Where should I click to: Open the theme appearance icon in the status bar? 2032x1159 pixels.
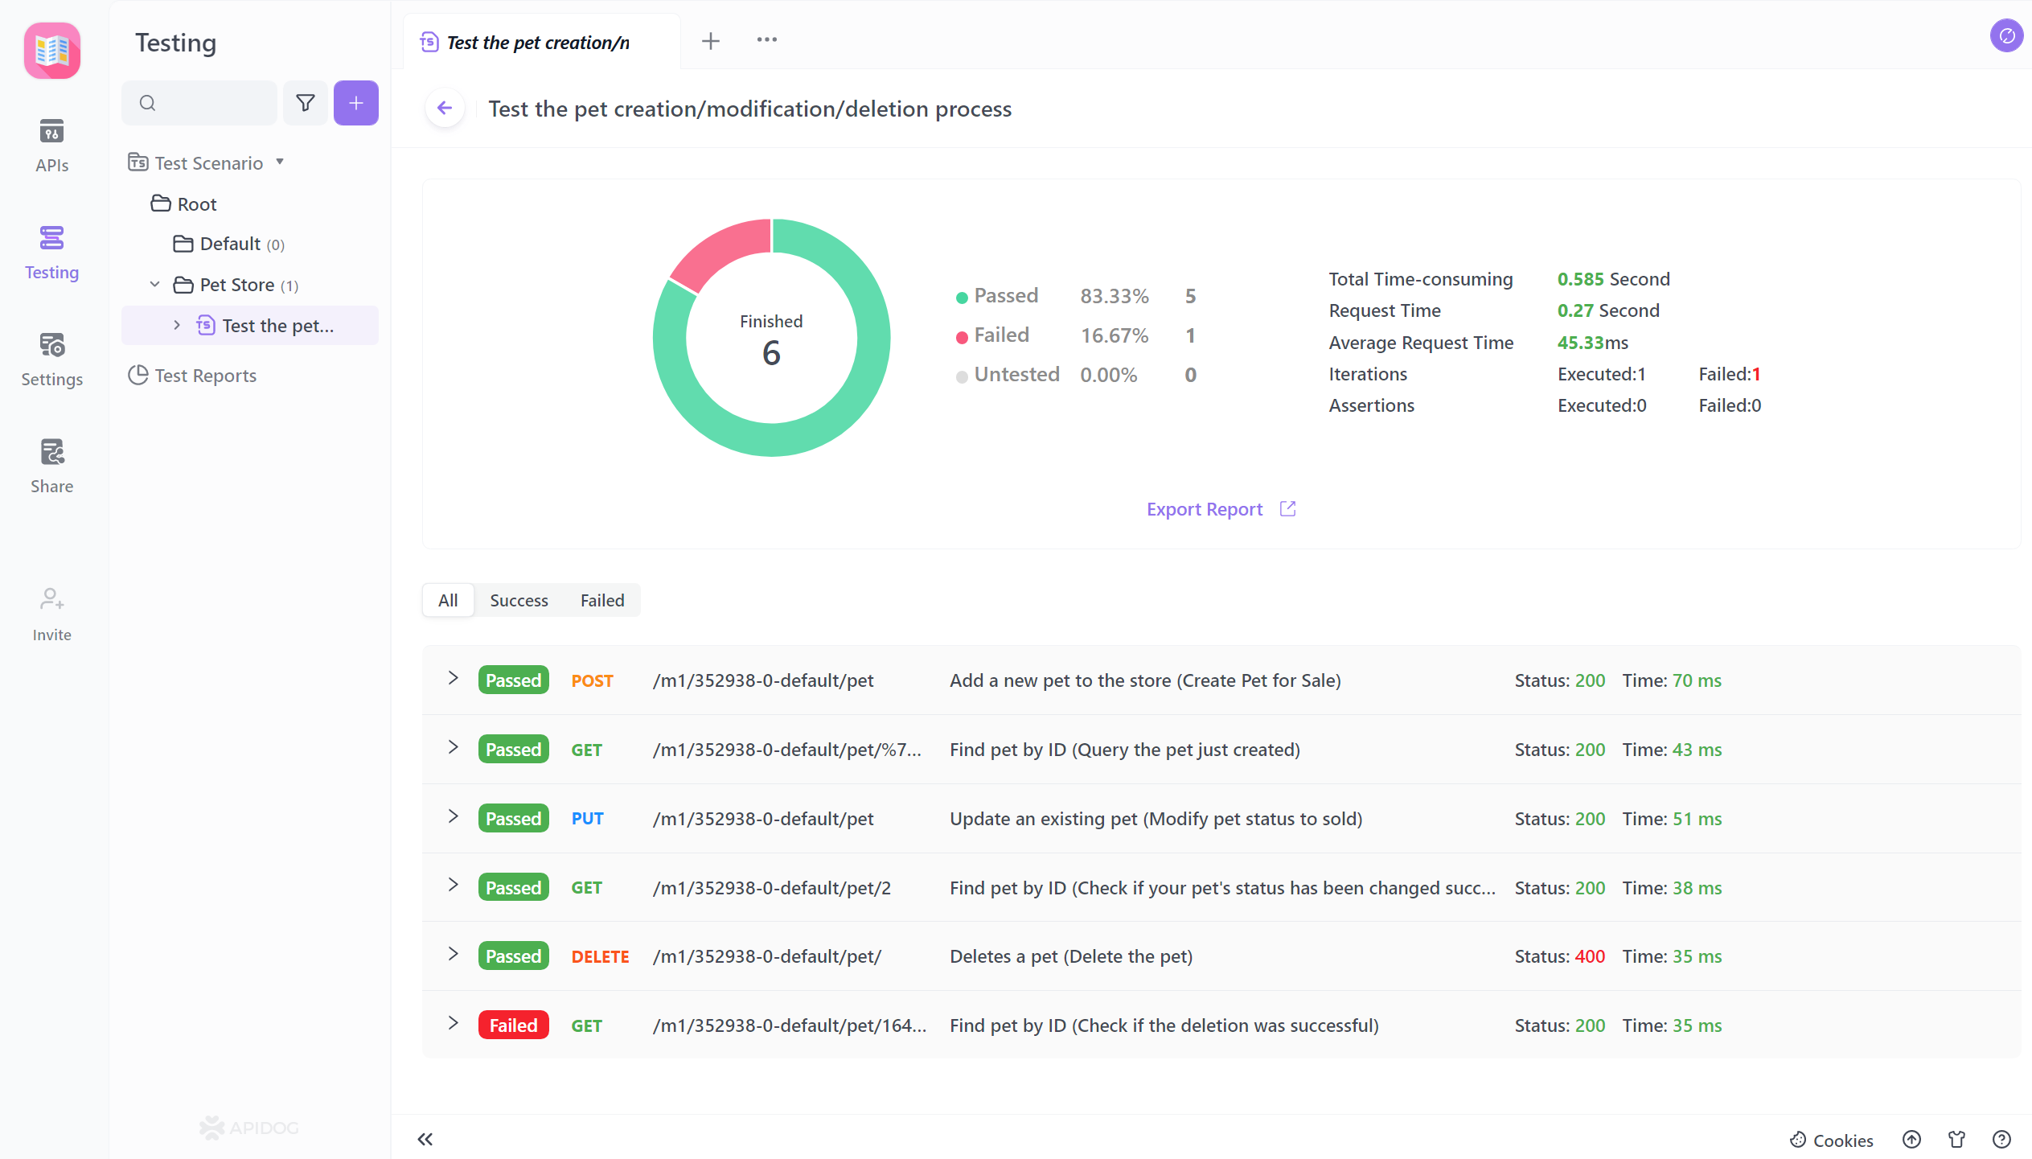pyautogui.click(x=1957, y=1139)
